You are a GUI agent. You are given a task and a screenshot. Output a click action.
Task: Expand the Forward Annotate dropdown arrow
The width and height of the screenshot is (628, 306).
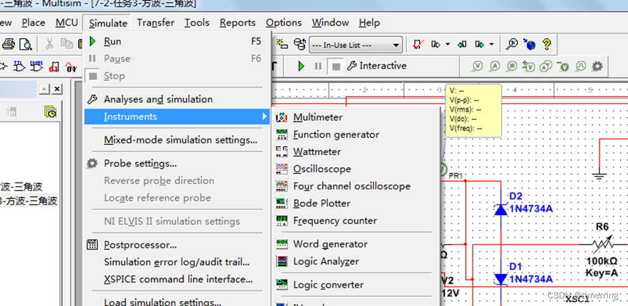[491, 44]
